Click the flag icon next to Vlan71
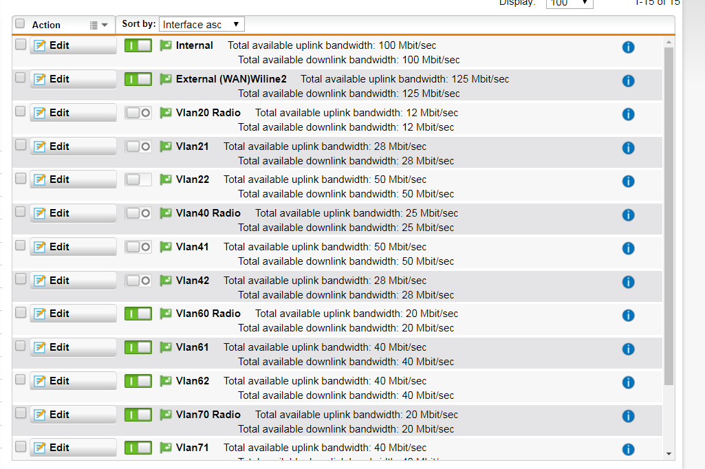The height and width of the screenshot is (469, 705). (166, 448)
